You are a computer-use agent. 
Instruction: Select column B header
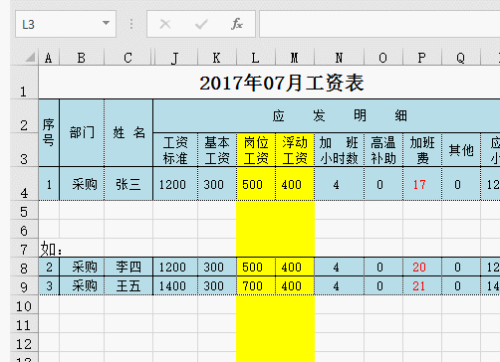click(x=82, y=58)
